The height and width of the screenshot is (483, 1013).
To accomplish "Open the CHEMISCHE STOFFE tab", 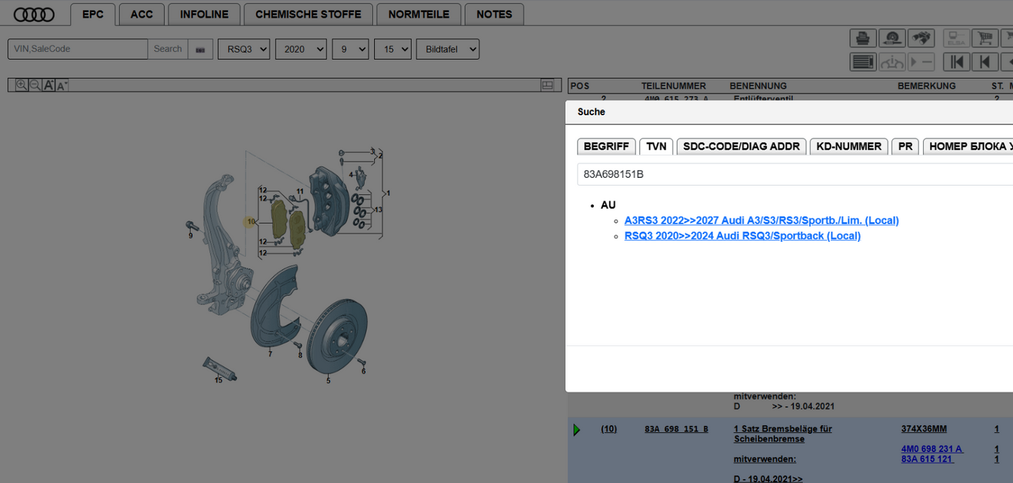I will tap(308, 14).
